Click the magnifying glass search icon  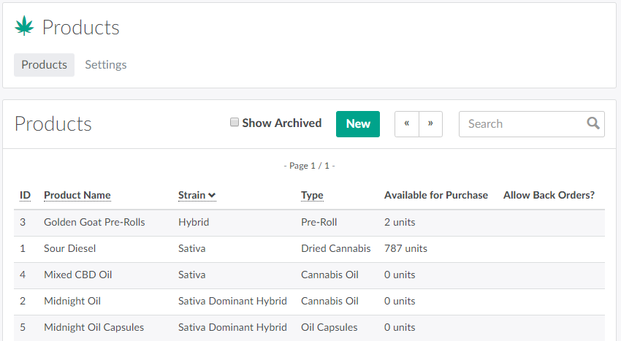(x=593, y=123)
